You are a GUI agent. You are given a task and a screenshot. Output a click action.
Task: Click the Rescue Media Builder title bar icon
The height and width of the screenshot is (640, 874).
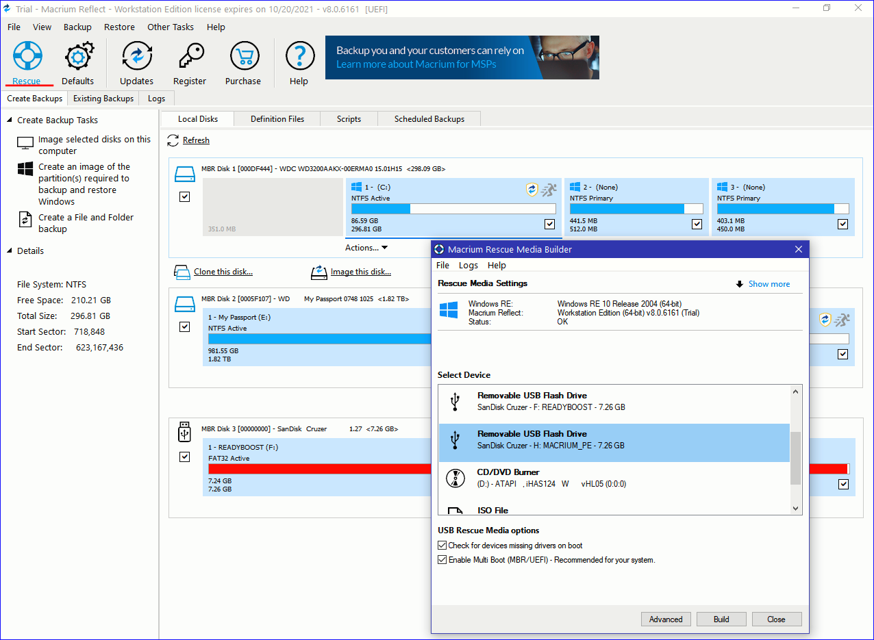(439, 249)
